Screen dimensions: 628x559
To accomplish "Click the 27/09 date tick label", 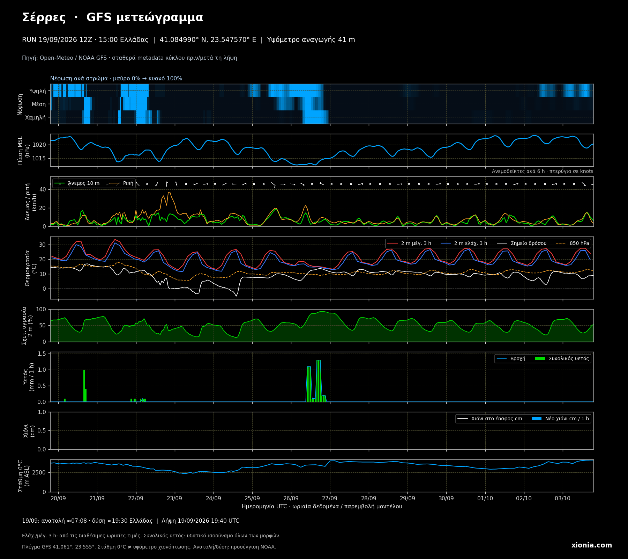I will point(330,499).
